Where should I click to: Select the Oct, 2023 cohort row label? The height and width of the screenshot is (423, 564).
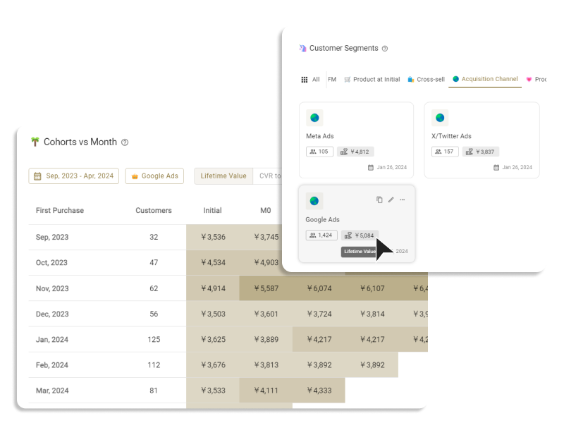[51, 262]
